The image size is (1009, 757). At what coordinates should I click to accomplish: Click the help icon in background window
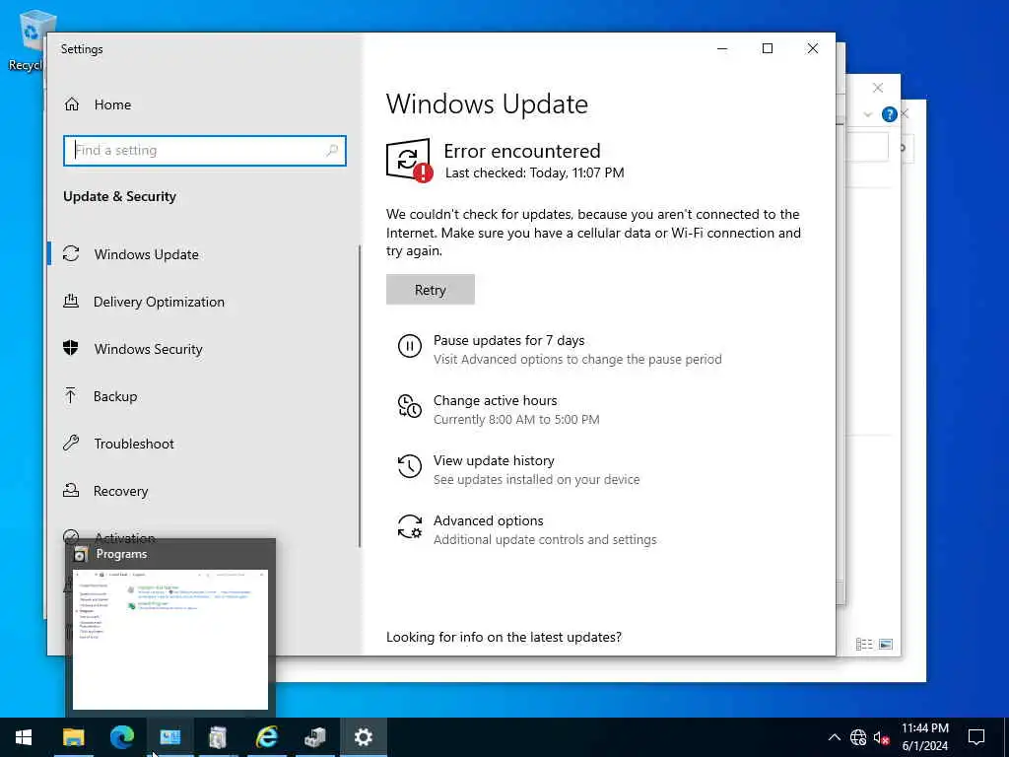(x=890, y=114)
